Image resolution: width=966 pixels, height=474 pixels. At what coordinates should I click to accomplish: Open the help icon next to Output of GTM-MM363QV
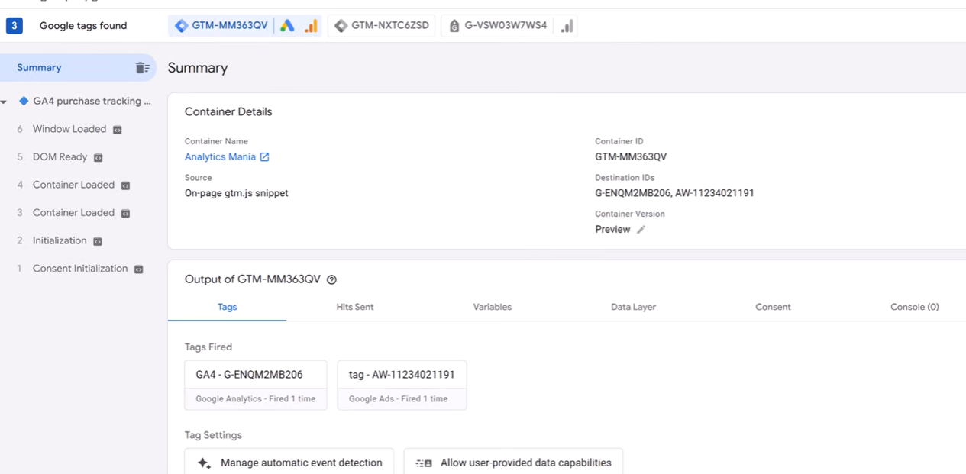coord(331,280)
